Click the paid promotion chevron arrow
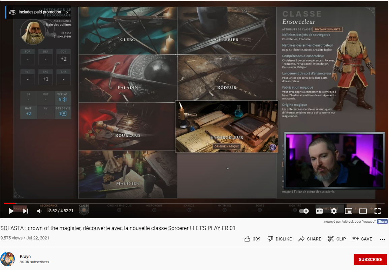Image resolution: width=389 pixels, height=270 pixels. (x=67, y=12)
